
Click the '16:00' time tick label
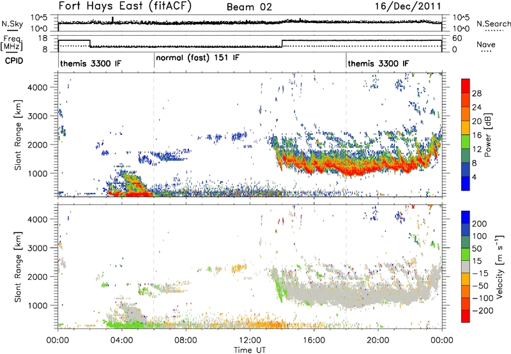point(314,341)
